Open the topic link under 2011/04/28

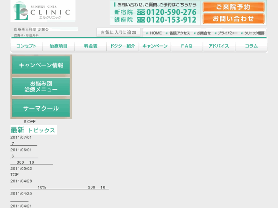coord(60,187)
